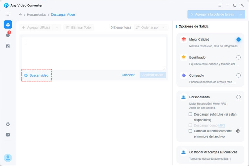Click the Gestionar descargas automáticas icon
The height and width of the screenshot is (166, 249).
pos(184,152)
